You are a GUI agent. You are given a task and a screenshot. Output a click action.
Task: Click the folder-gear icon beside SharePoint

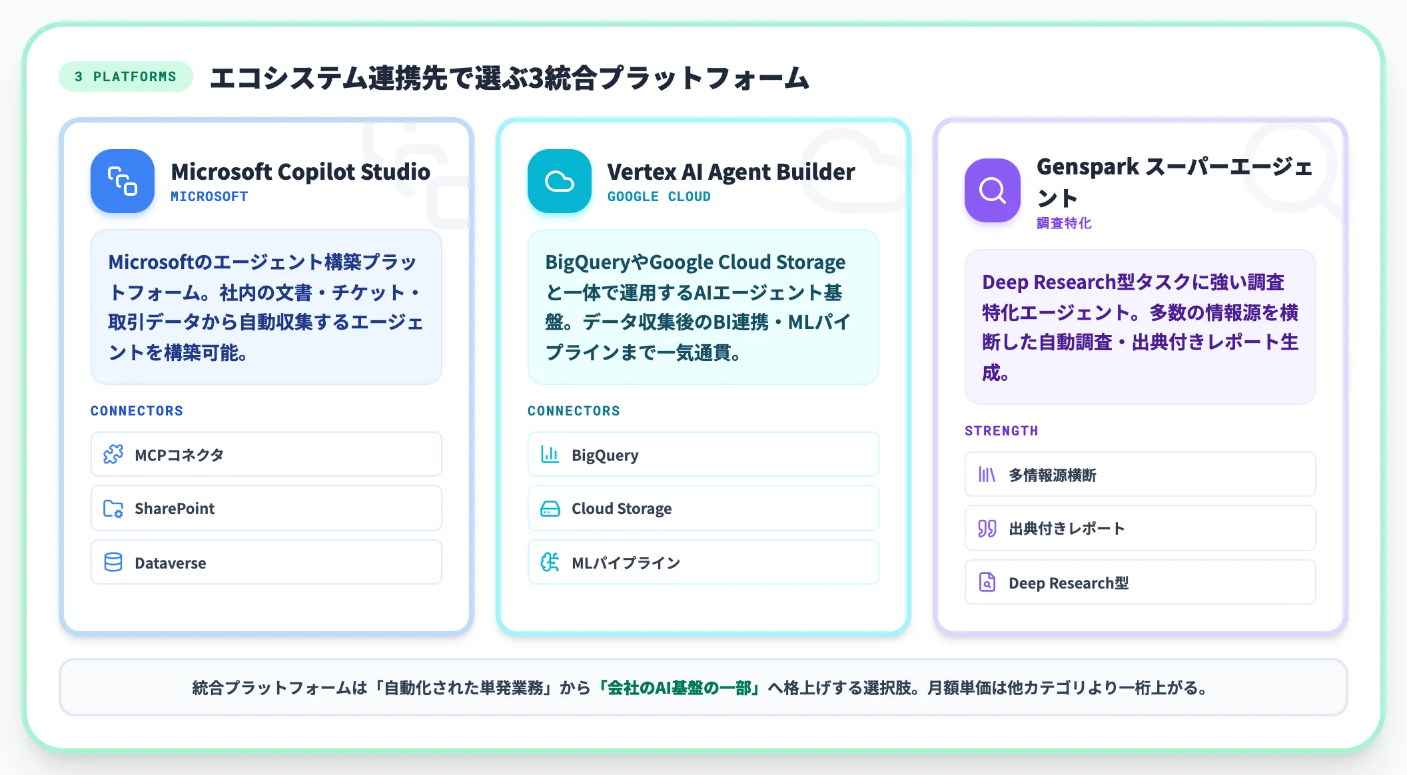point(113,509)
